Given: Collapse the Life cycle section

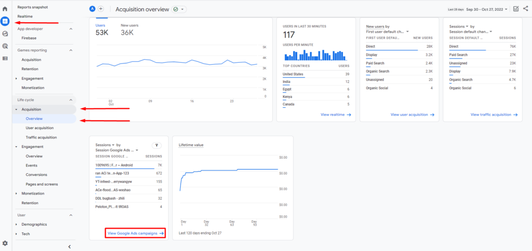Looking at the screenshot, I should click(71, 100).
